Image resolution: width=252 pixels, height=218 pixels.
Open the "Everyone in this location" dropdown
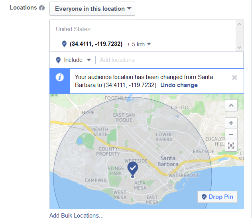92,9
